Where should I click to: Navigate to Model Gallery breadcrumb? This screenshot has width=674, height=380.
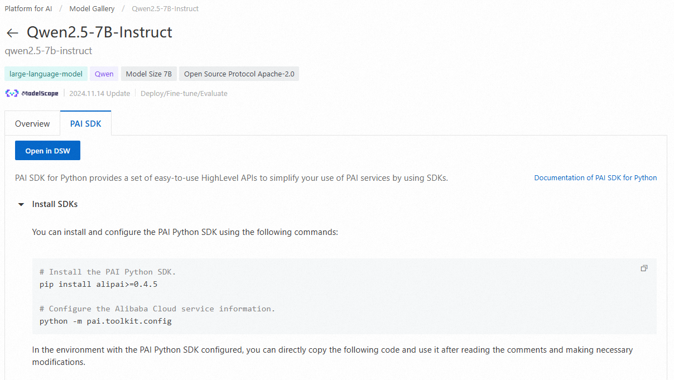pyautogui.click(x=92, y=9)
